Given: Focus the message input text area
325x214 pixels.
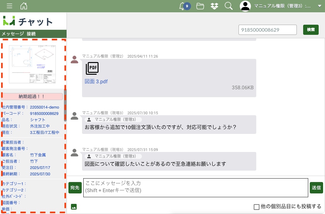Looking at the screenshot, I should [x=195, y=187].
